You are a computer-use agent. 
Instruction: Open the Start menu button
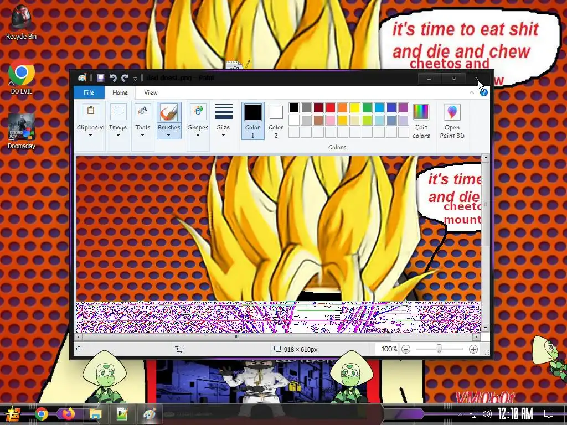pyautogui.click(x=14, y=414)
